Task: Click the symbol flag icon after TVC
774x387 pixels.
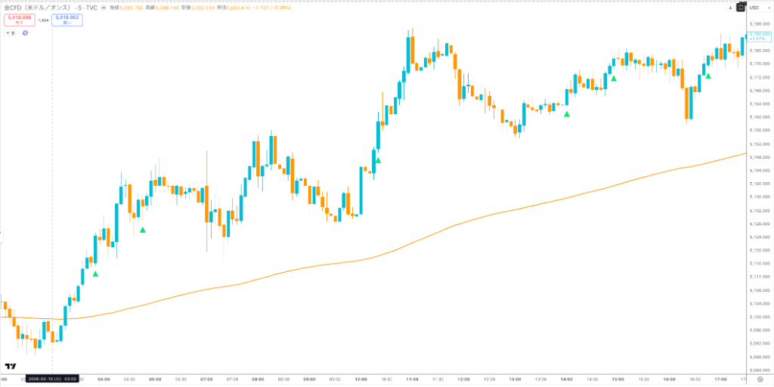Action: (x=104, y=8)
